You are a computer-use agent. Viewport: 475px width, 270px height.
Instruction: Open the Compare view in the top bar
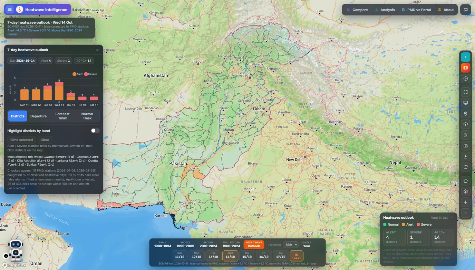[357, 10]
